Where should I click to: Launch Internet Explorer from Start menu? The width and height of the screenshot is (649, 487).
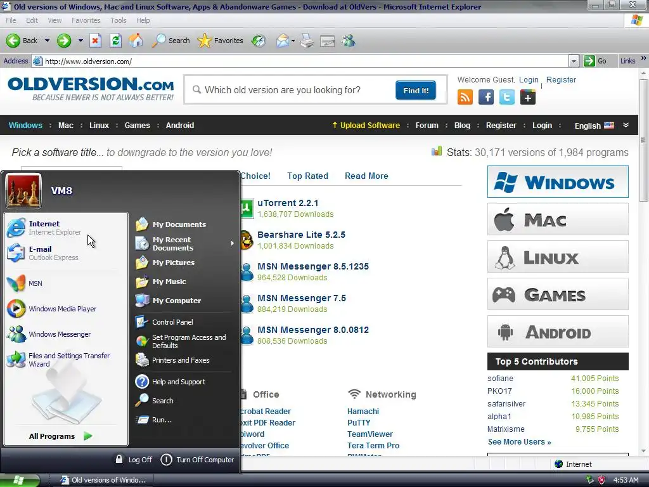click(x=66, y=228)
